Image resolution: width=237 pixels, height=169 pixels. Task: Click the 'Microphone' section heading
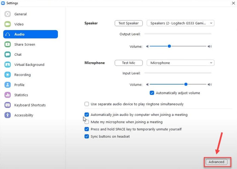pyautogui.click(x=94, y=63)
